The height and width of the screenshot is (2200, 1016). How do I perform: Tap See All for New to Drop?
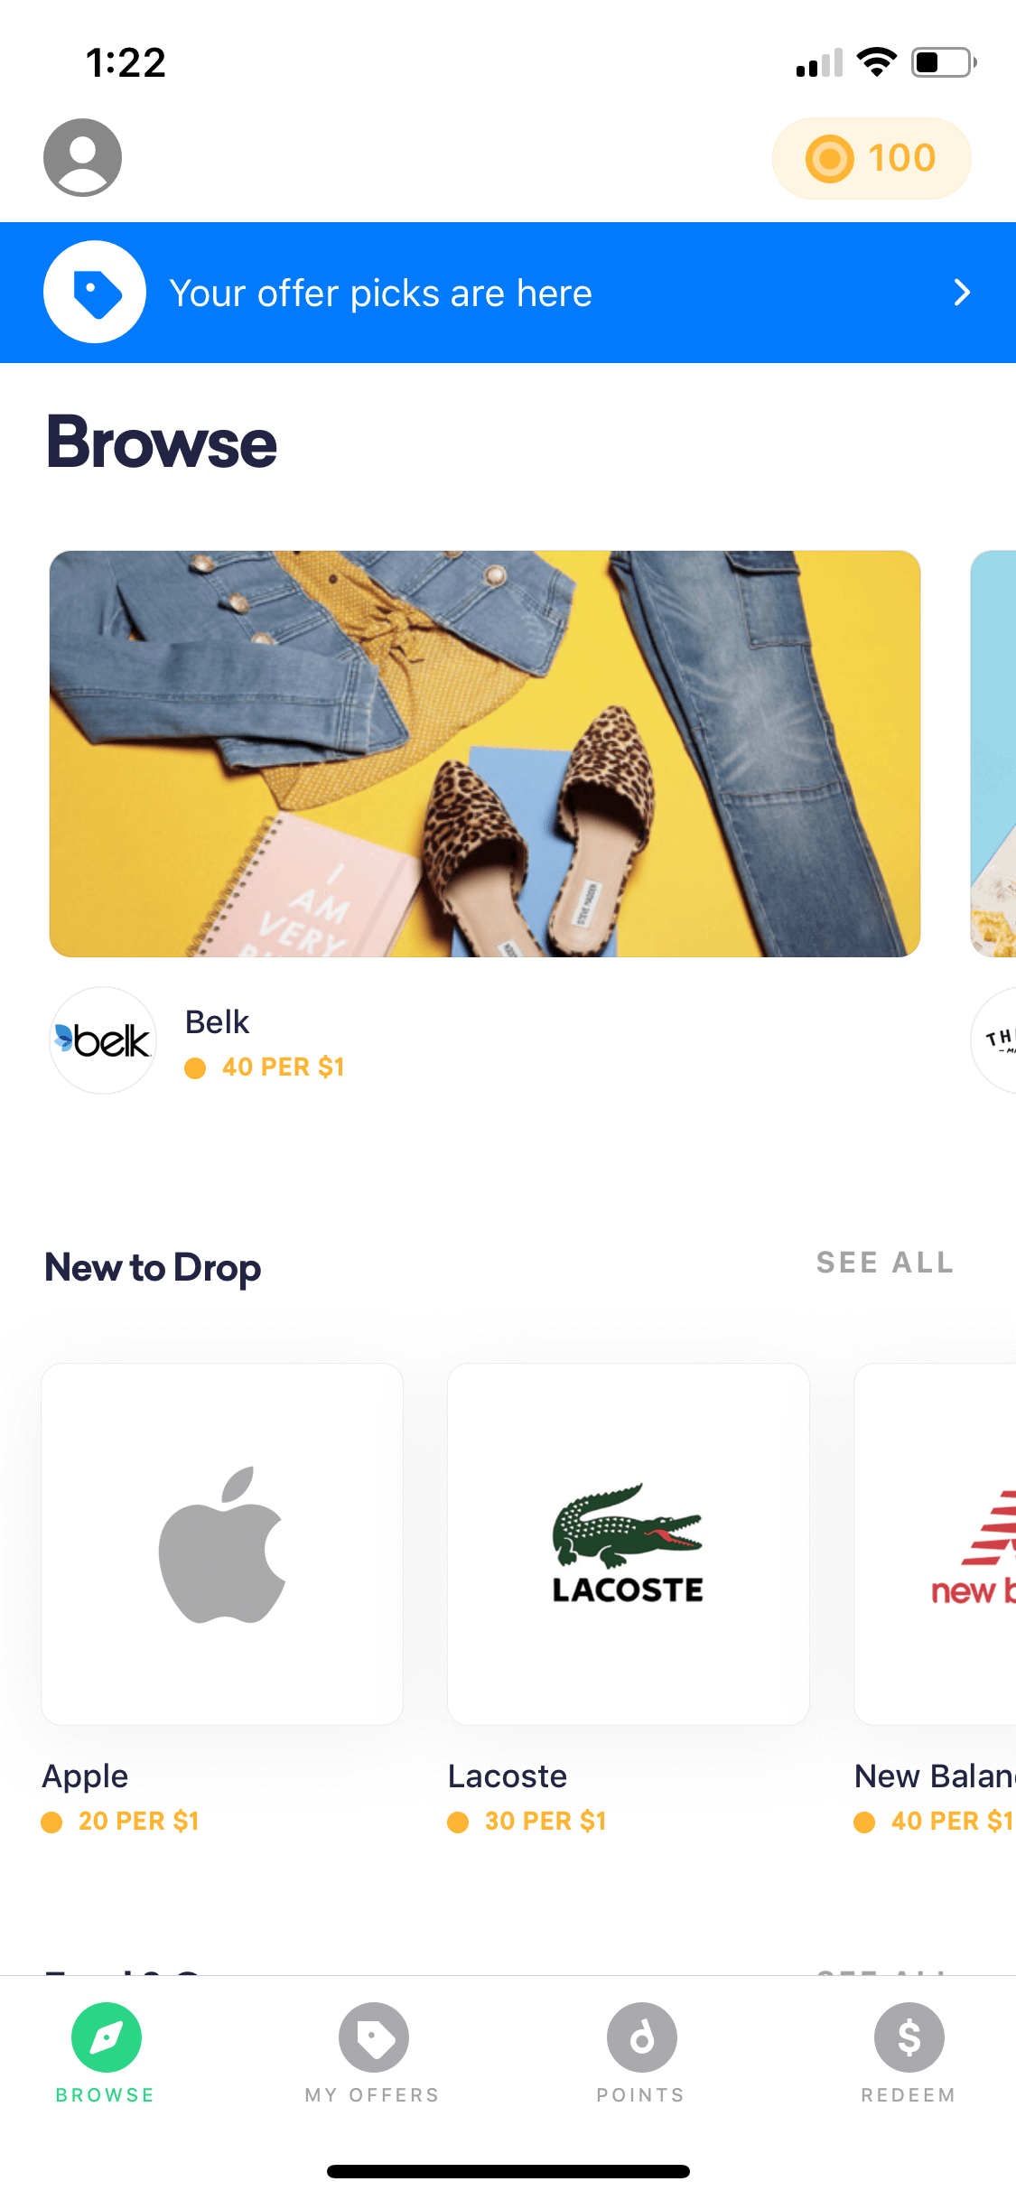[885, 1263]
